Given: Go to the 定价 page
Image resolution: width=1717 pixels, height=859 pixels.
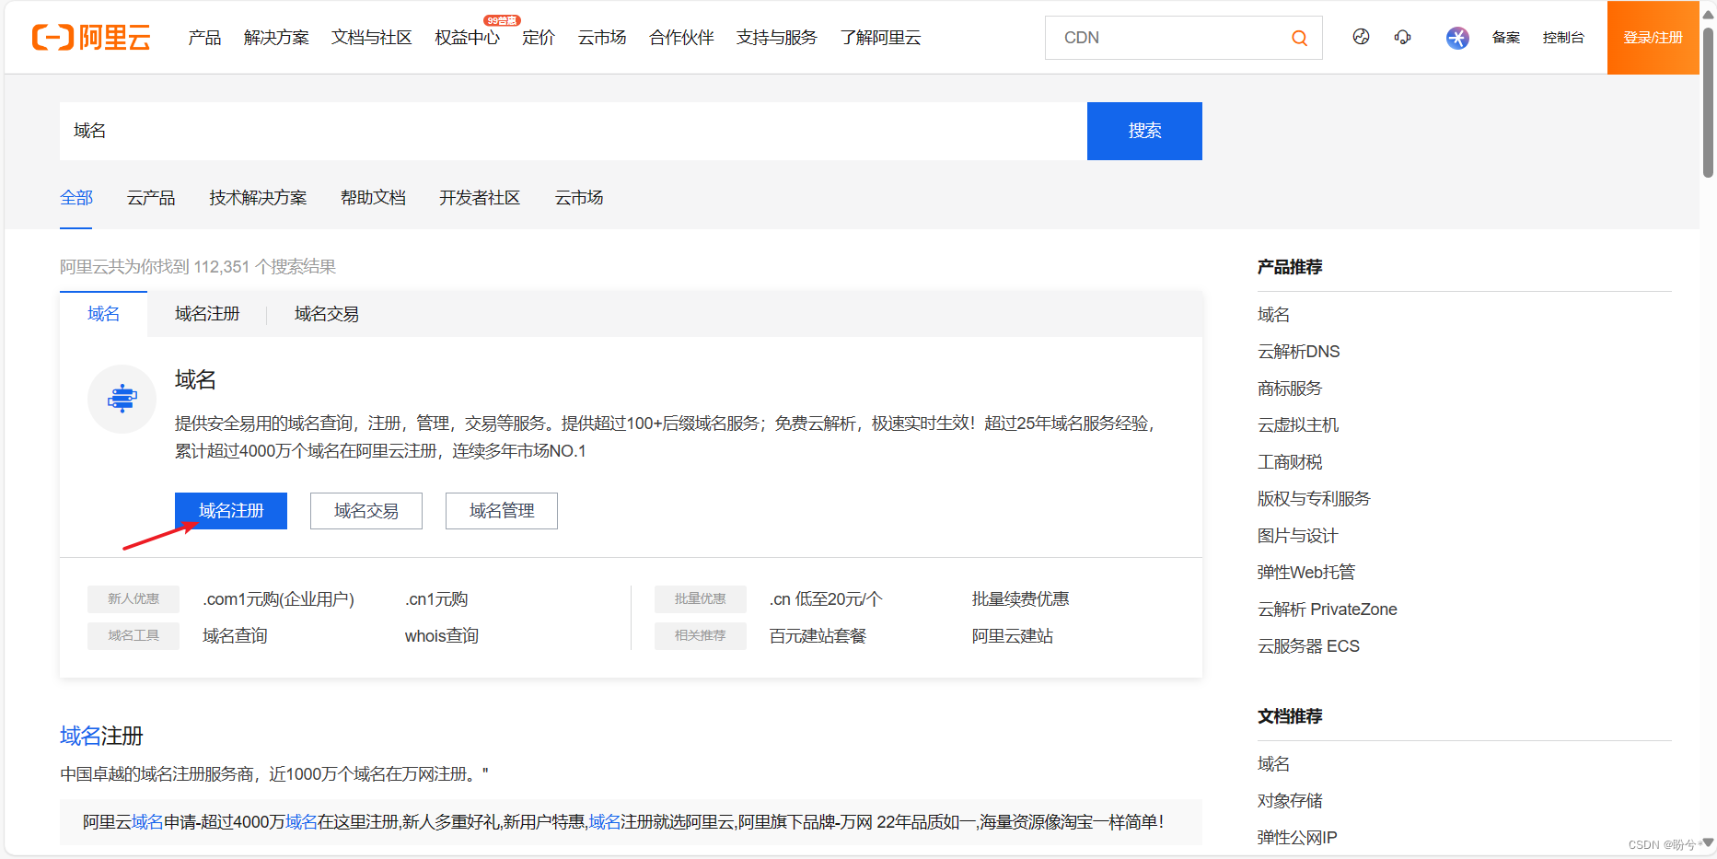Looking at the screenshot, I should coord(539,38).
